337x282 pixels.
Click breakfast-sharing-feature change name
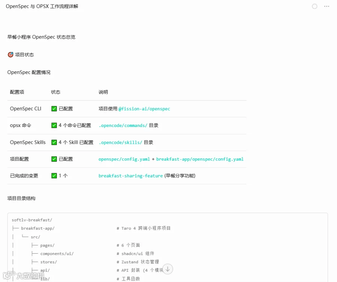click(x=130, y=176)
